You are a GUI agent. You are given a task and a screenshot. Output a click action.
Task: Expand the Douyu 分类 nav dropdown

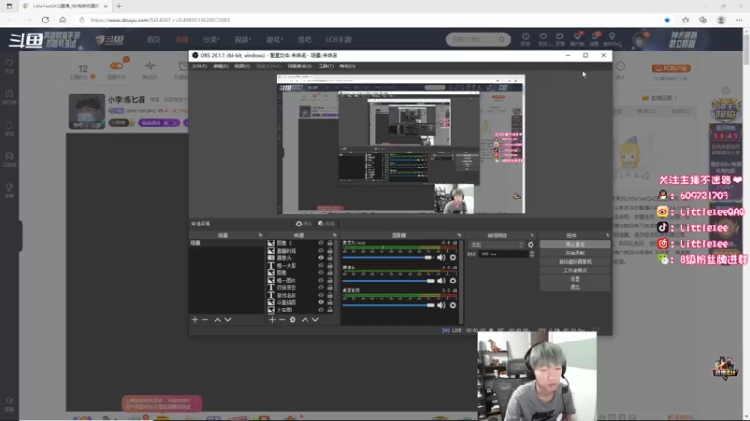(211, 39)
